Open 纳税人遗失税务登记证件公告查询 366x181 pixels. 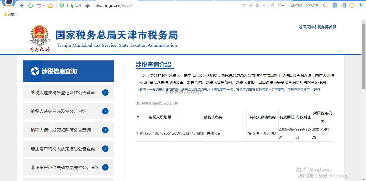[x=63, y=93]
